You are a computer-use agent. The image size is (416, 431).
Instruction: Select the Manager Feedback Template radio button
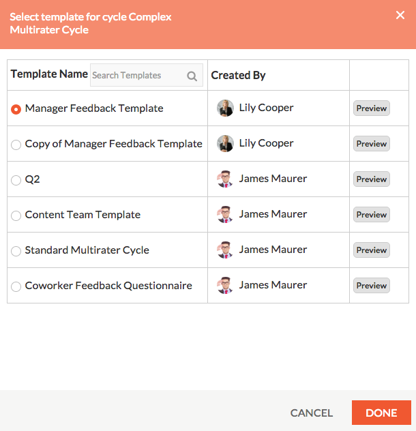click(x=16, y=109)
